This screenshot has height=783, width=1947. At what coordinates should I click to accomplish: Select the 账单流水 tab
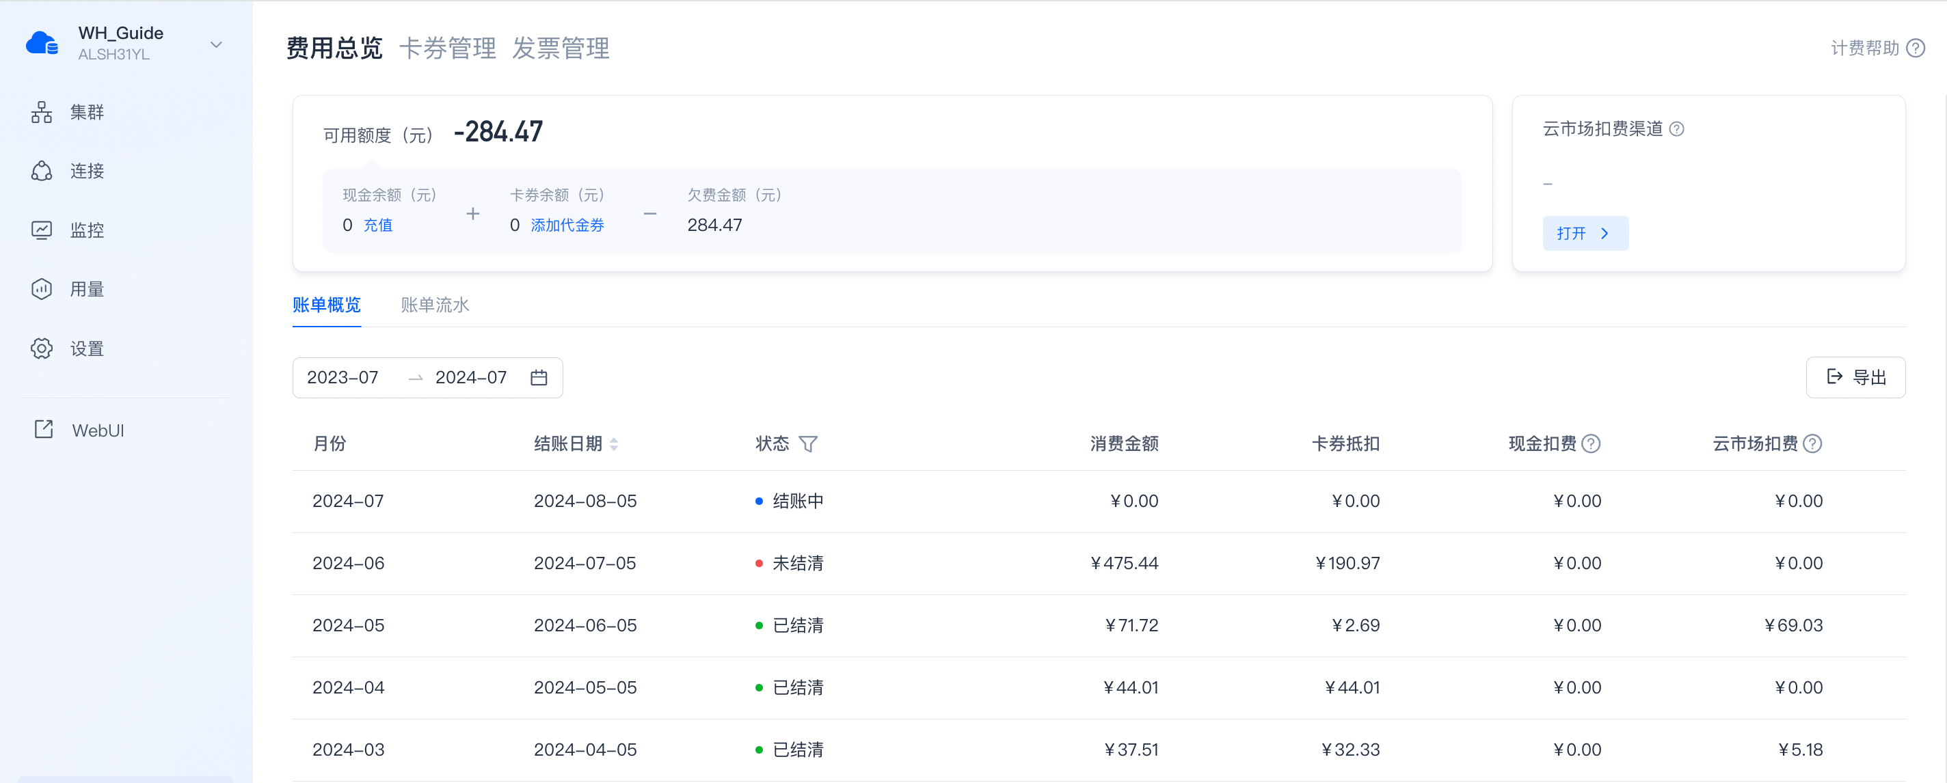435,305
